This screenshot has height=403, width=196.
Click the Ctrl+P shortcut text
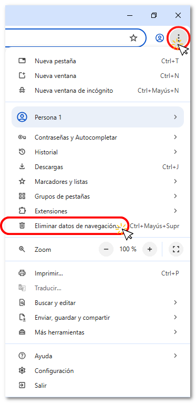[170, 273]
